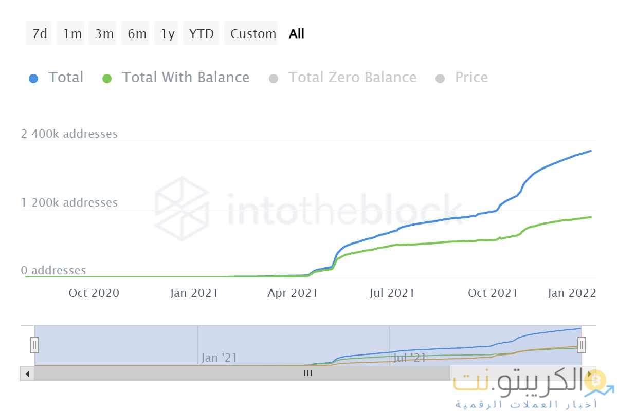The image size is (617, 411).
Task: Click the scrollbar right arrow
Action: coord(589,373)
